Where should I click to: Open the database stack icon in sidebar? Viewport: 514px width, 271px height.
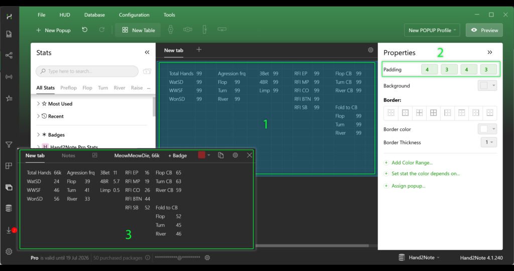(x=9, y=208)
